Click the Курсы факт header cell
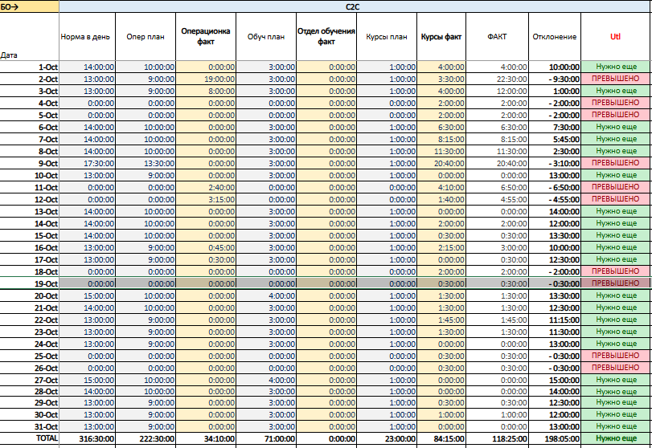This screenshot has width=652, height=448. pyautogui.click(x=441, y=37)
